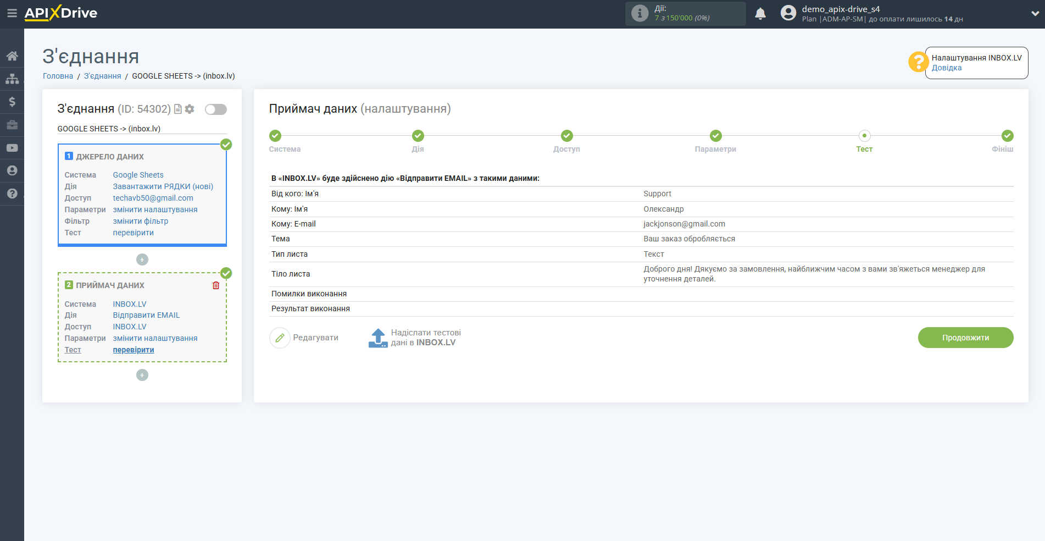Click the змінити фільтр link
Image resolution: width=1045 pixels, height=541 pixels.
[x=141, y=221]
